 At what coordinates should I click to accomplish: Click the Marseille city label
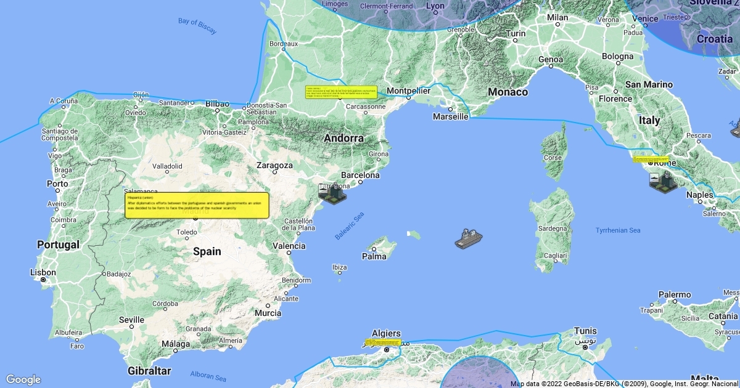[x=451, y=116]
